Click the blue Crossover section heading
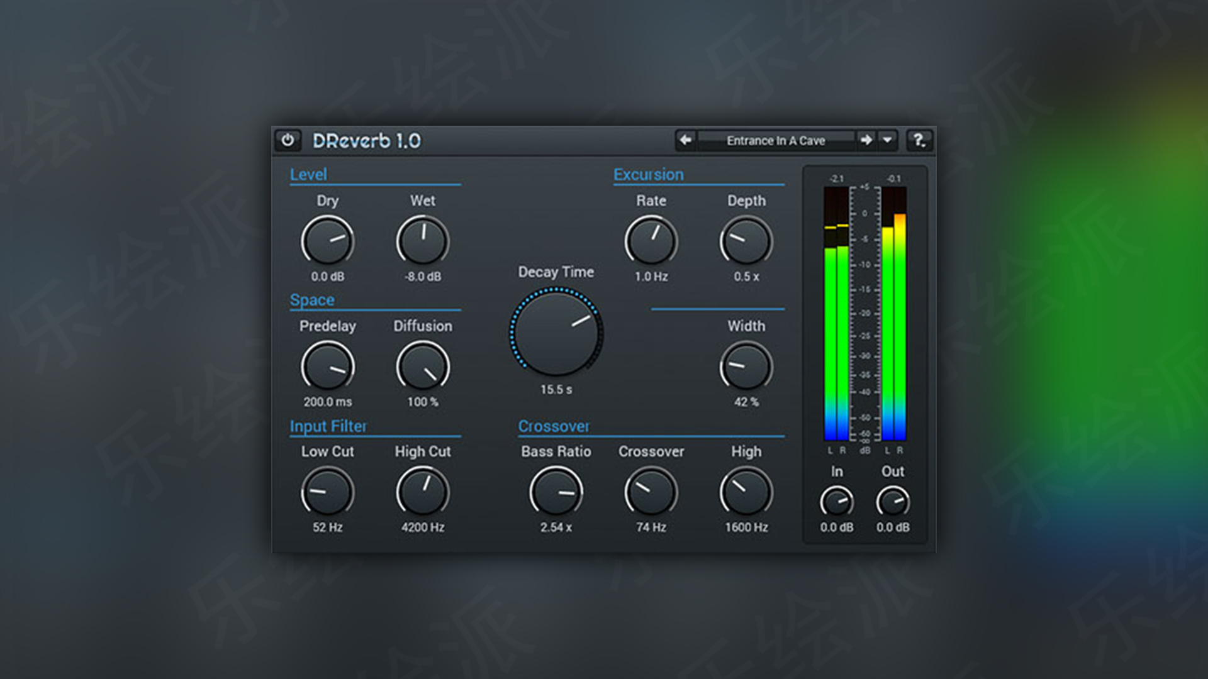The height and width of the screenshot is (679, 1208). pyautogui.click(x=554, y=426)
